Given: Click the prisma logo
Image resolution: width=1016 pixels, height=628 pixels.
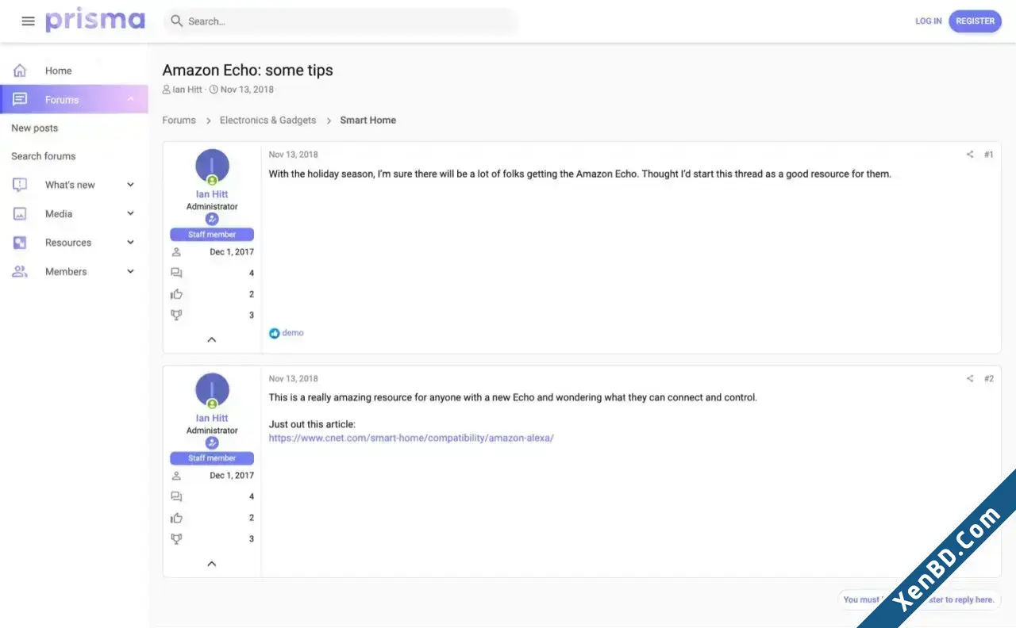Looking at the screenshot, I should tap(95, 21).
